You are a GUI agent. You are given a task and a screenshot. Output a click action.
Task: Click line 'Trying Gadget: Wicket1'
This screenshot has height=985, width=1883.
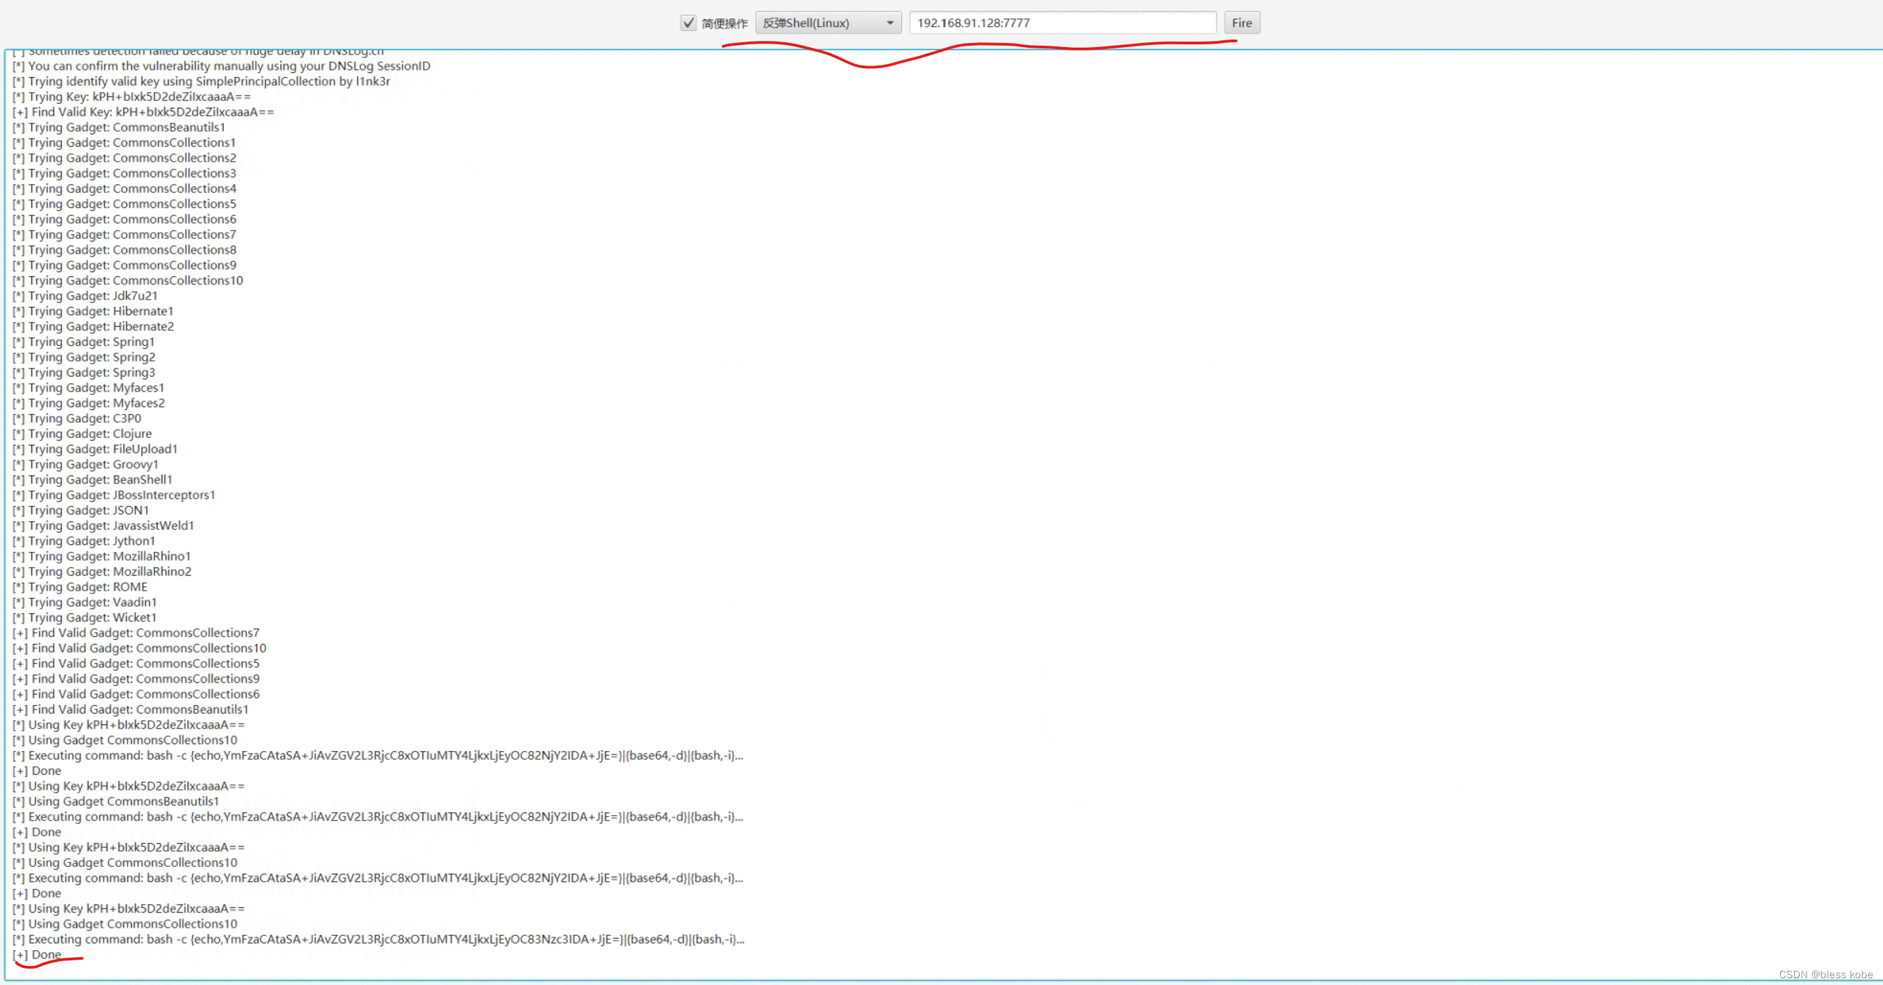85,618
